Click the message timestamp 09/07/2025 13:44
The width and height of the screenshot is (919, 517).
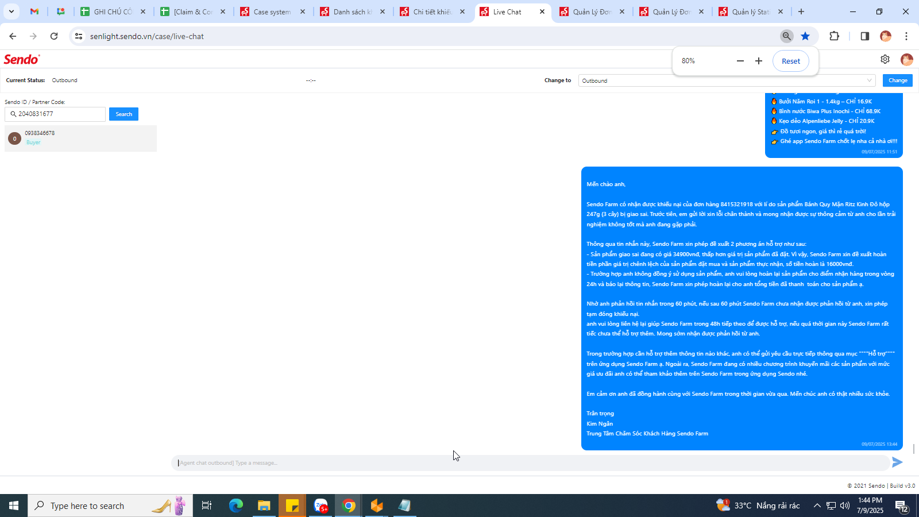(879, 444)
